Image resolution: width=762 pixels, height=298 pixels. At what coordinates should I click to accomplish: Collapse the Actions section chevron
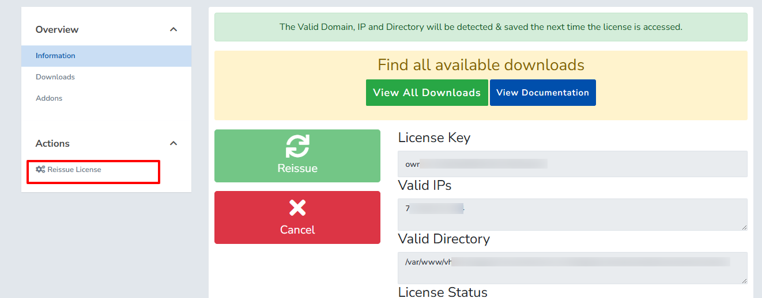point(173,143)
